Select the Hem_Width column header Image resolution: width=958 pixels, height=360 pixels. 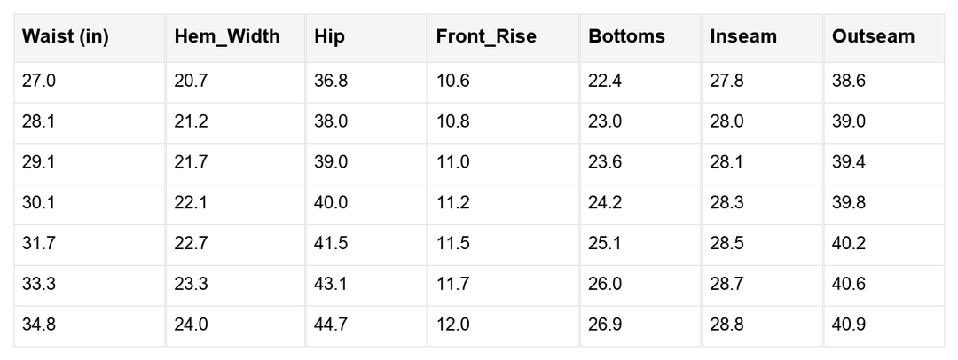(235, 38)
